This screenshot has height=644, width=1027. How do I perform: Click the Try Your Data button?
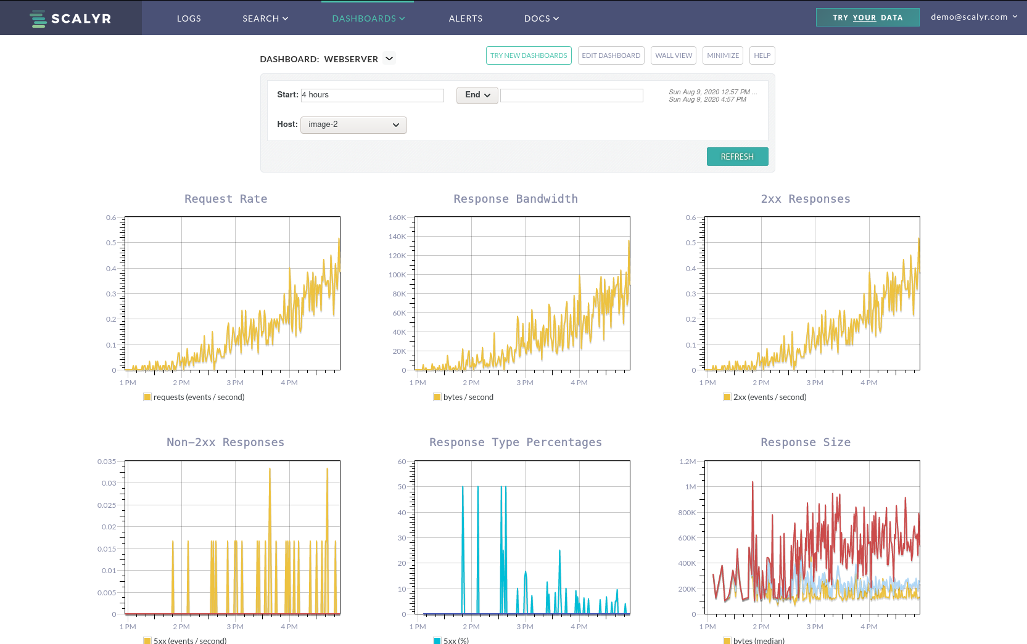pyautogui.click(x=867, y=17)
